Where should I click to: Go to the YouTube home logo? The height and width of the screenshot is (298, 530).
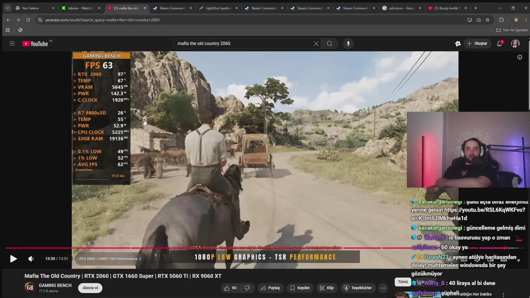coord(35,43)
